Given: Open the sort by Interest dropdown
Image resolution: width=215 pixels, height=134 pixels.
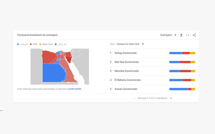Looking at the screenshot, I should 130,44.
